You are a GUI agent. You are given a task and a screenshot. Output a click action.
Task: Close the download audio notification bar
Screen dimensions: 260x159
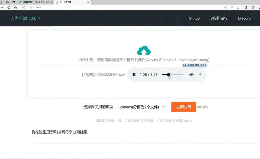[206, 65]
